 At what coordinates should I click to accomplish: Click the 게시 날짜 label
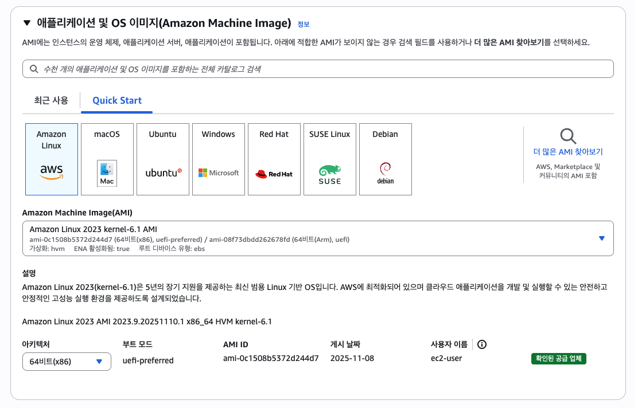click(345, 344)
